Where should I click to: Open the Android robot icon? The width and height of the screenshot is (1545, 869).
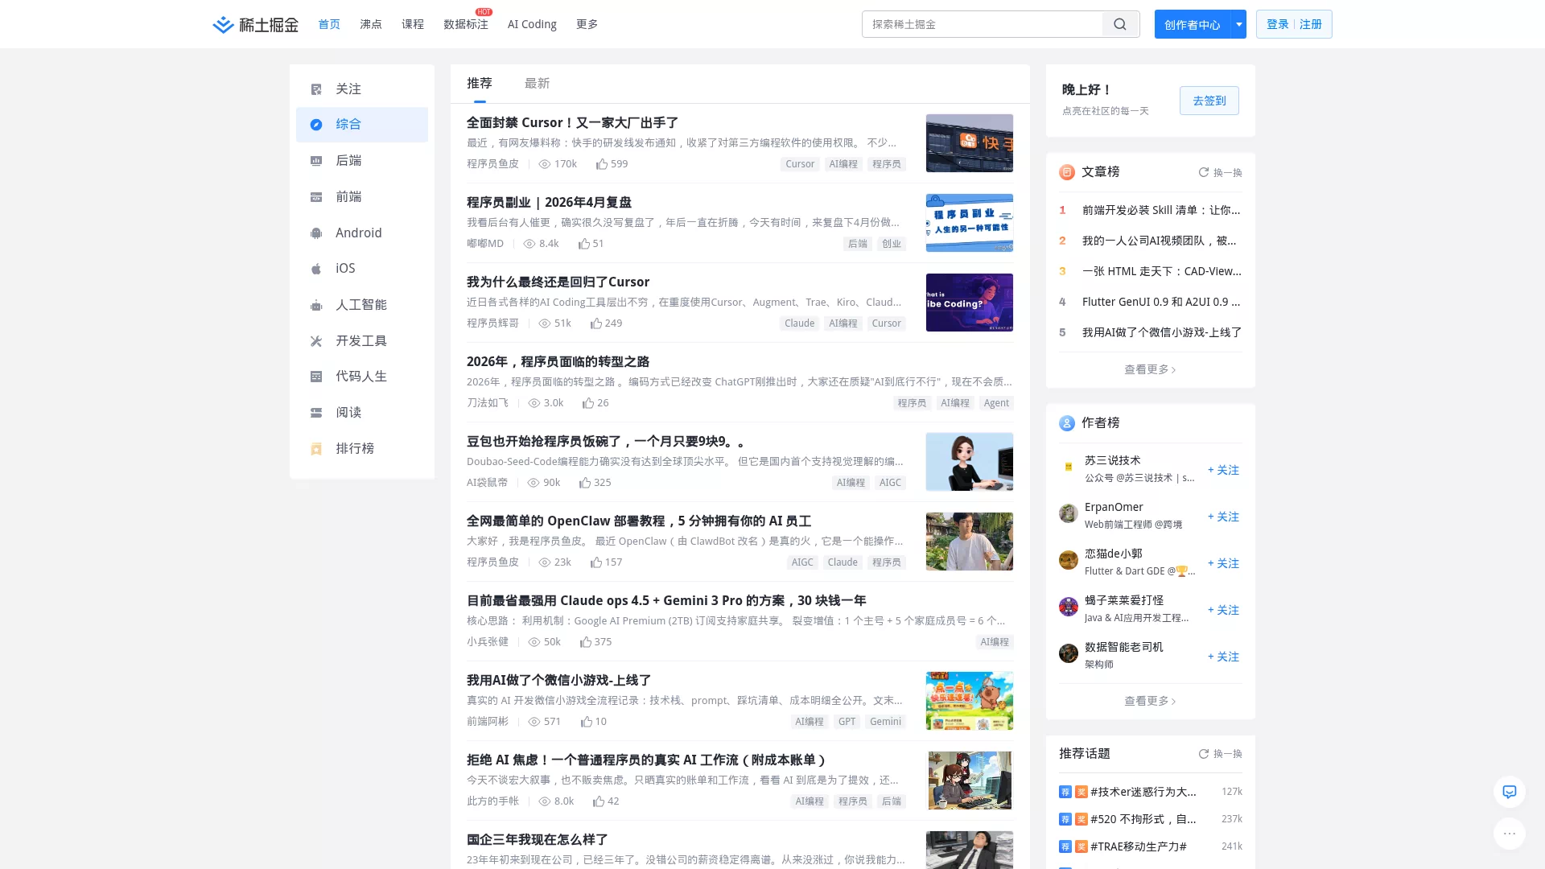316,233
